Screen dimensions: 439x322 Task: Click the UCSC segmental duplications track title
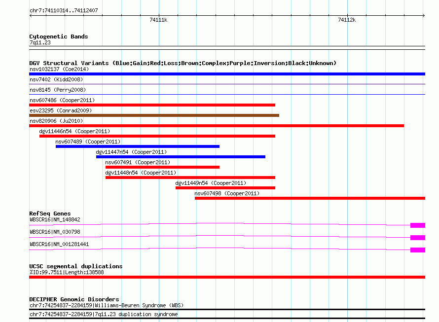click(76, 266)
